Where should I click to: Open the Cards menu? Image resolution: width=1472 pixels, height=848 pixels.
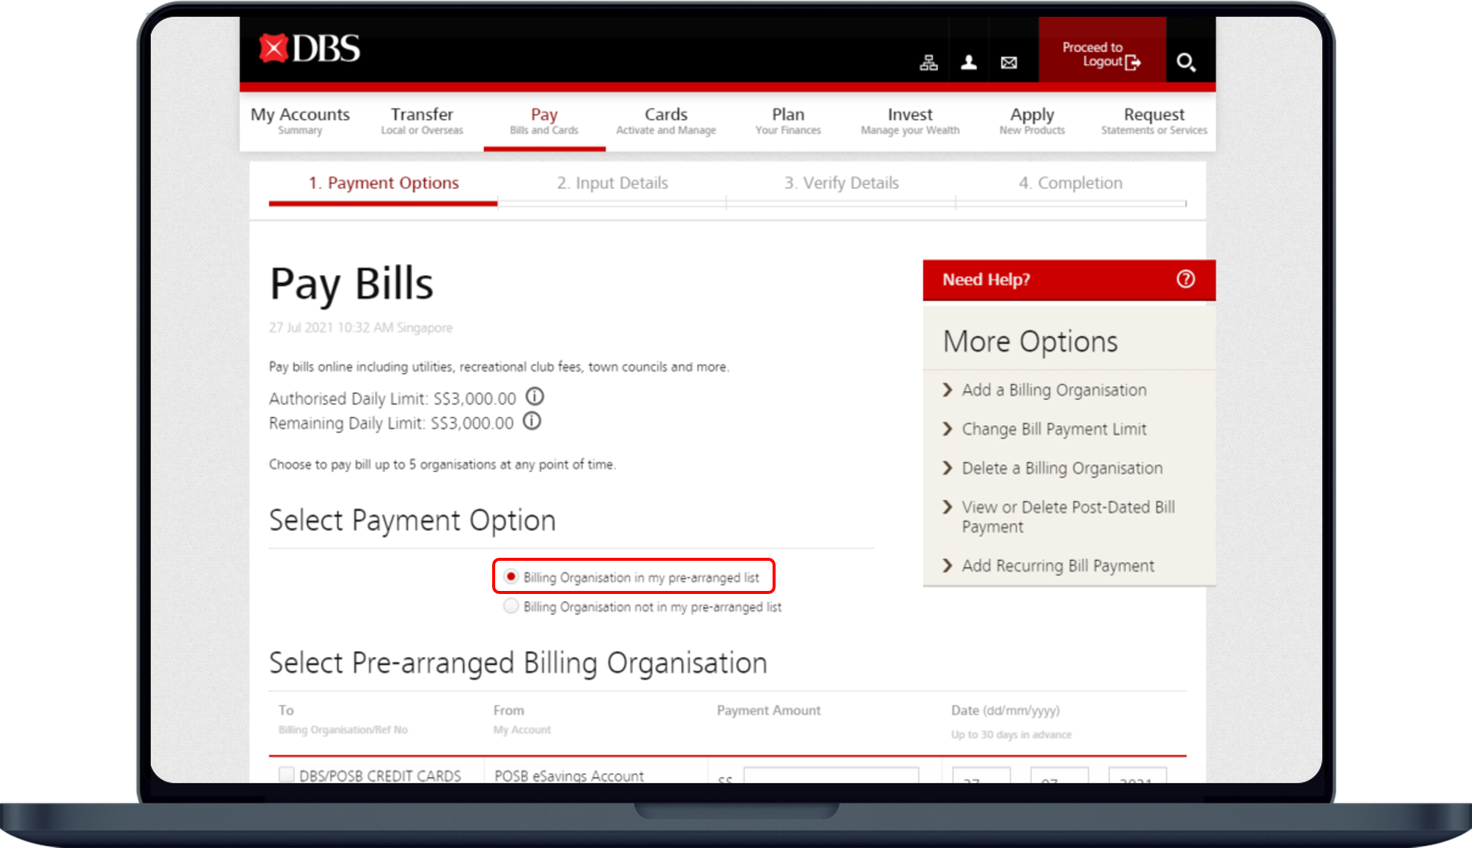pos(666,121)
